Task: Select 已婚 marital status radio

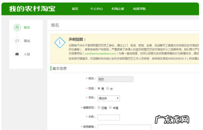Action: 99,107
